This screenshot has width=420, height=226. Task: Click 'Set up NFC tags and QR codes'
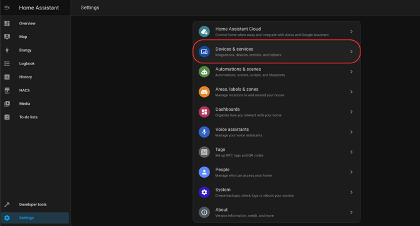(x=239, y=155)
